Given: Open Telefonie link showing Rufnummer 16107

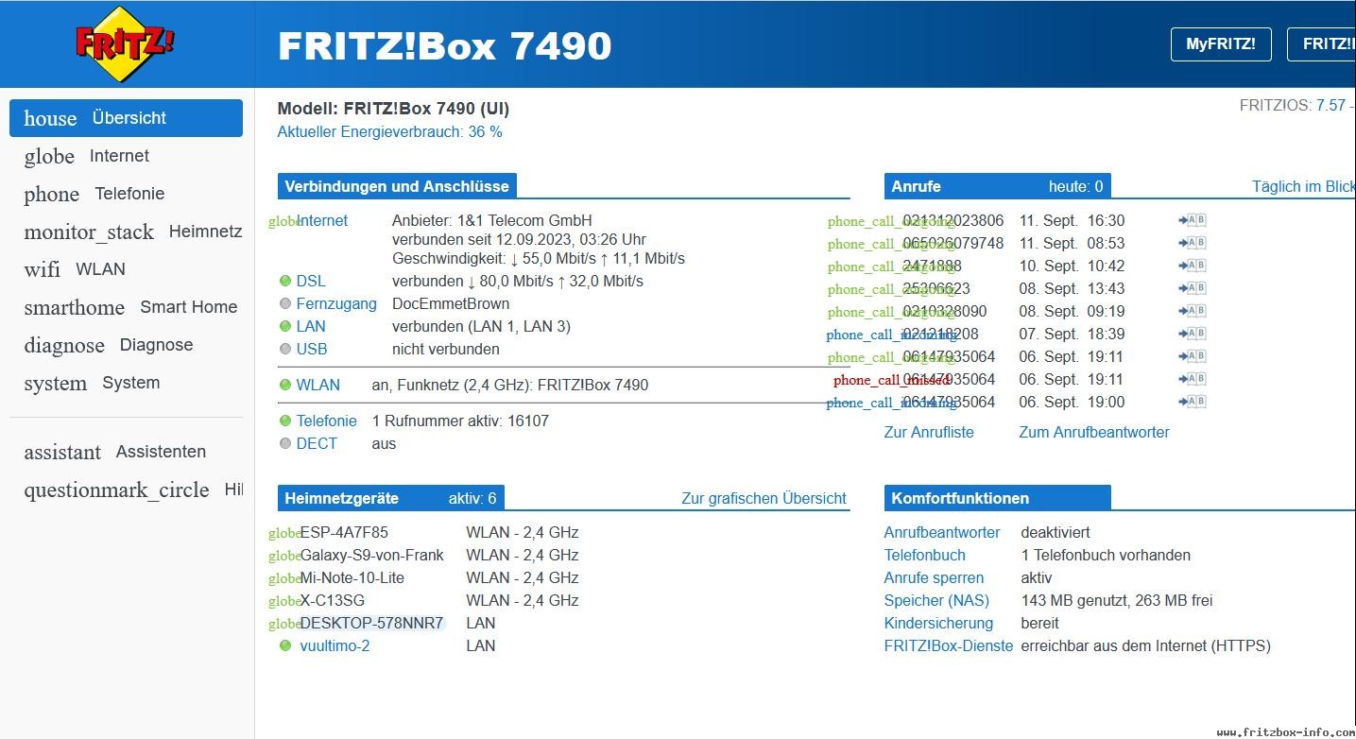Looking at the screenshot, I should [x=327, y=421].
